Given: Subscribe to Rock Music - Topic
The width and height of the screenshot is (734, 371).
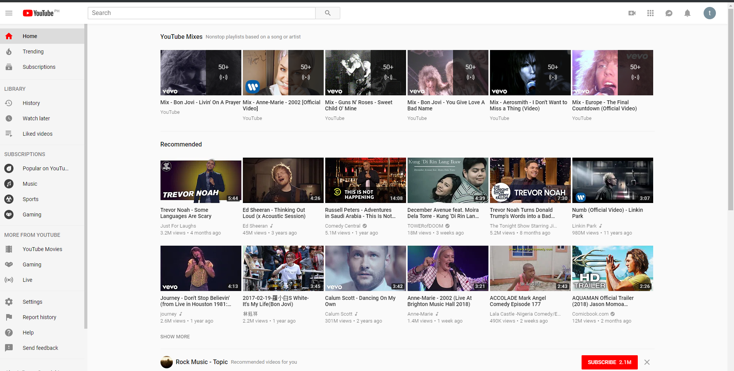Looking at the screenshot, I should click(x=609, y=362).
